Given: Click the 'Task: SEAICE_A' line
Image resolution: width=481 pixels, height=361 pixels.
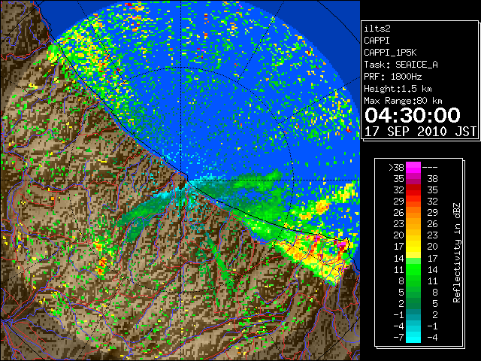Looking at the screenshot, I should [x=401, y=65].
